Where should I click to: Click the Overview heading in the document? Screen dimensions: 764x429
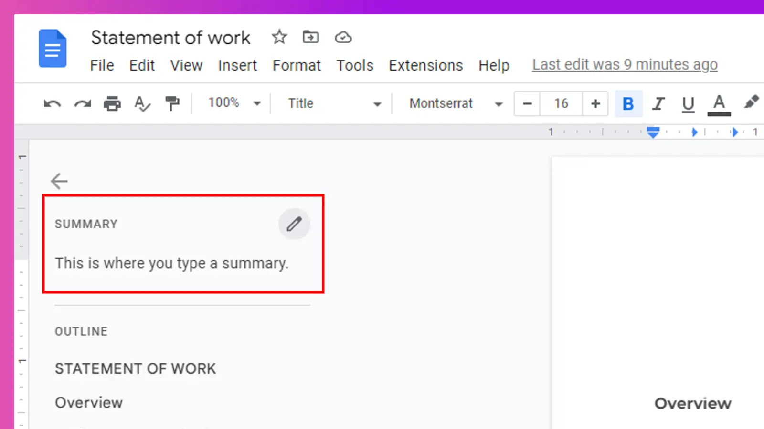693,403
